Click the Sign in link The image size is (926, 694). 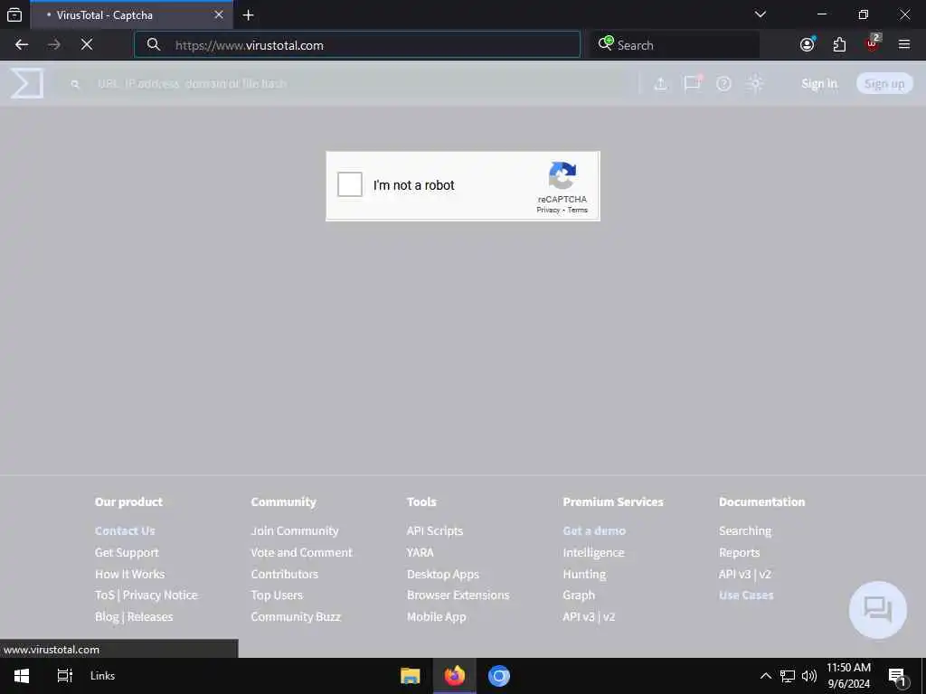(819, 84)
